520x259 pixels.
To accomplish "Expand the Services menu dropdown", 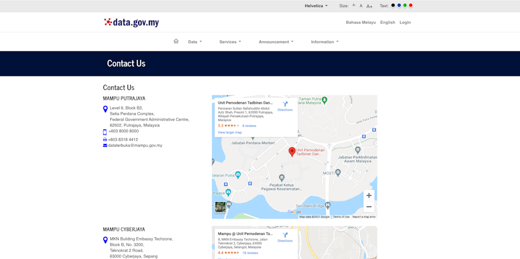I will (x=230, y=42).
